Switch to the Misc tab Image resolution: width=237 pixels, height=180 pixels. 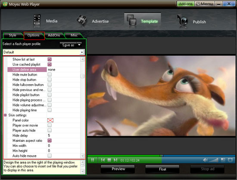pyautogui.click(x=74, y=35)
